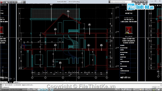Click the Annotation Visibility icon

click(140, 89)
